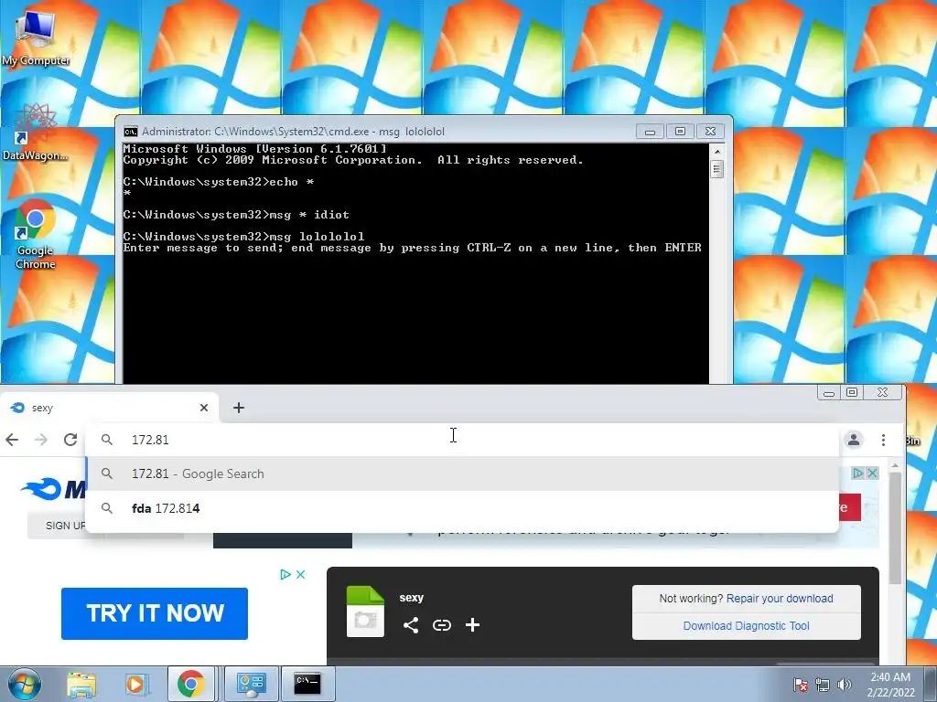The width and height of the screenshot is (937, 702).
Task: Click the 'msg lolololol' line in cmd
Action: 243,237
